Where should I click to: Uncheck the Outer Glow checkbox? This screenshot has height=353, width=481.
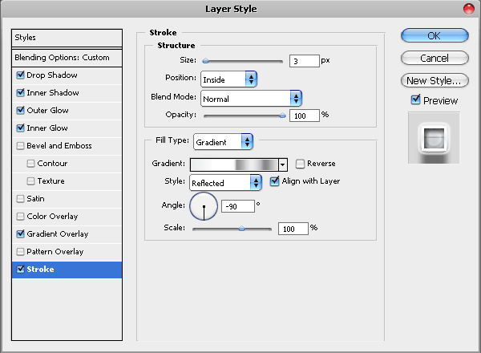[x=21, y=110]
